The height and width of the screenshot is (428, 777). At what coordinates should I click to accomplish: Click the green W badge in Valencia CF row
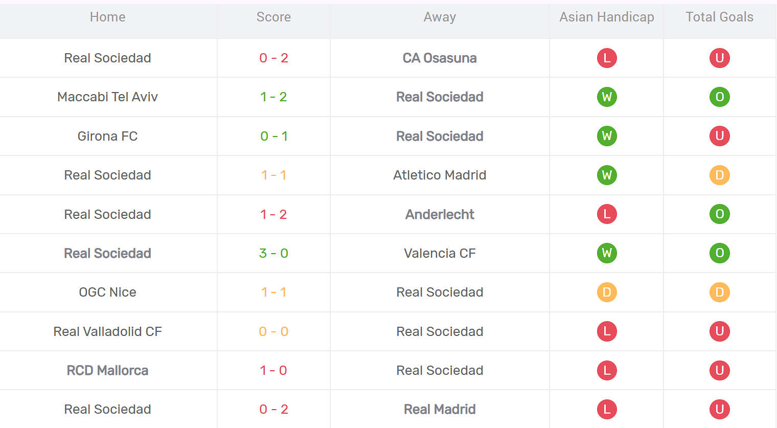(607, 253)
